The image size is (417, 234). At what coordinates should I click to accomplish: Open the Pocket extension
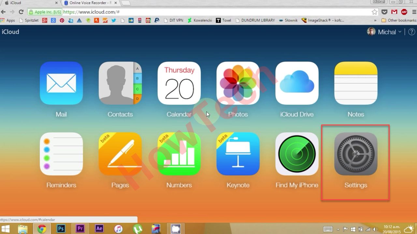pyautogui.click(x=384, y=12)
